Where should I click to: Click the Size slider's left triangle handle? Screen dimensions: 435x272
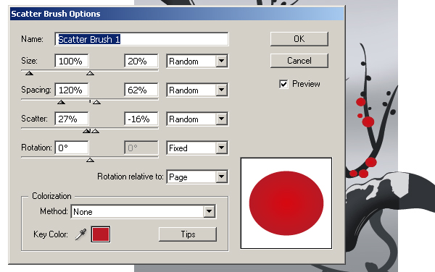pos(30,73)
